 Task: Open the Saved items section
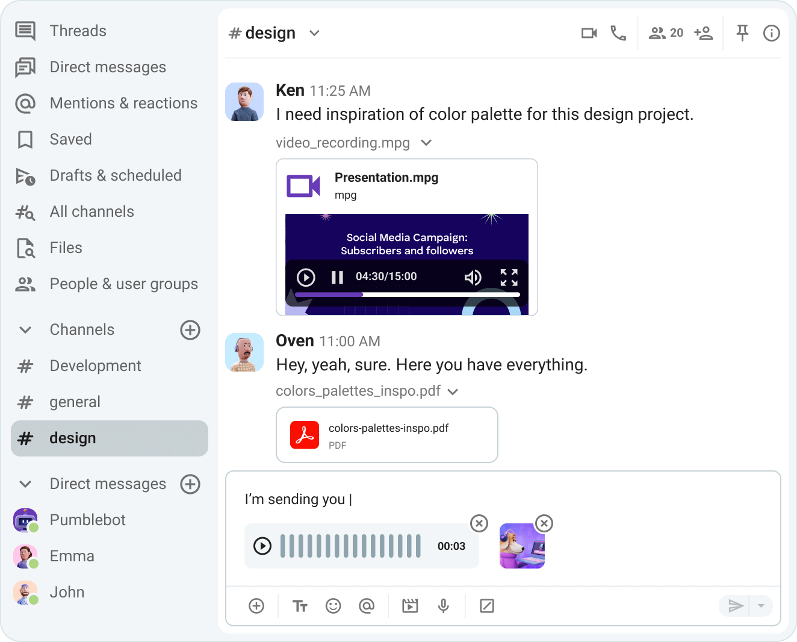click(x=70, y=139)
